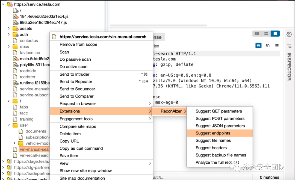The image size is (295, 180).
Task: Open the message editor hamburger menu
Action: pos(277,46)
